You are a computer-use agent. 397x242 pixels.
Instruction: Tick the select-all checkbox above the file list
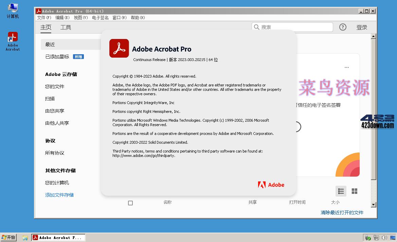click(130, 203)
